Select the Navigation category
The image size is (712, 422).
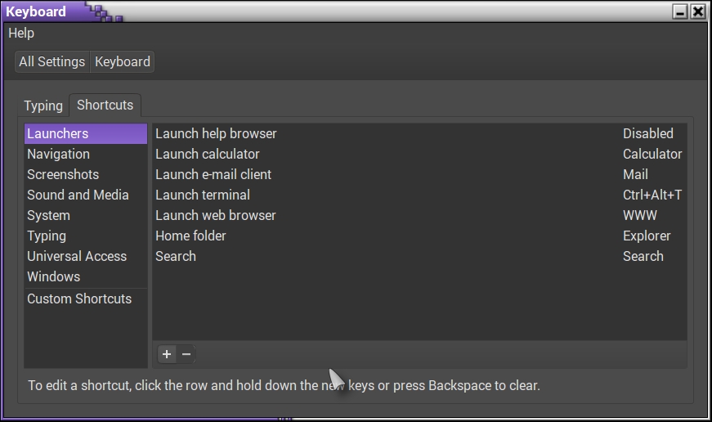point(59,154)
